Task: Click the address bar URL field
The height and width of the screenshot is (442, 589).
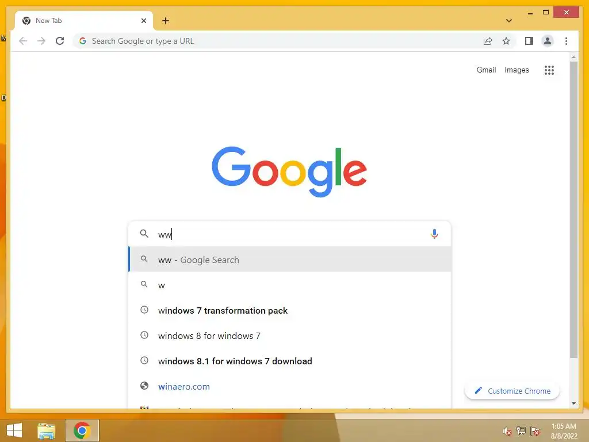Action: tap(278, 41)
